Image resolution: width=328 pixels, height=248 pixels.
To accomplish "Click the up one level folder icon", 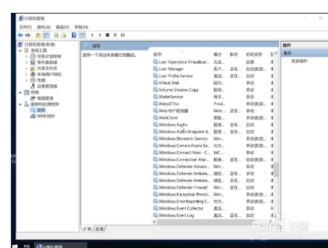I will pyautogui.click(x=38, y=35).
